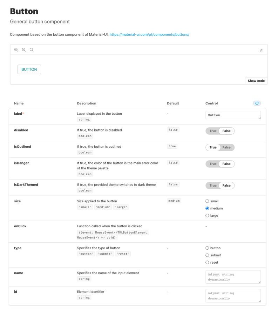
Task: Click the isDarkThemed prop name
Action: (26, 185)
